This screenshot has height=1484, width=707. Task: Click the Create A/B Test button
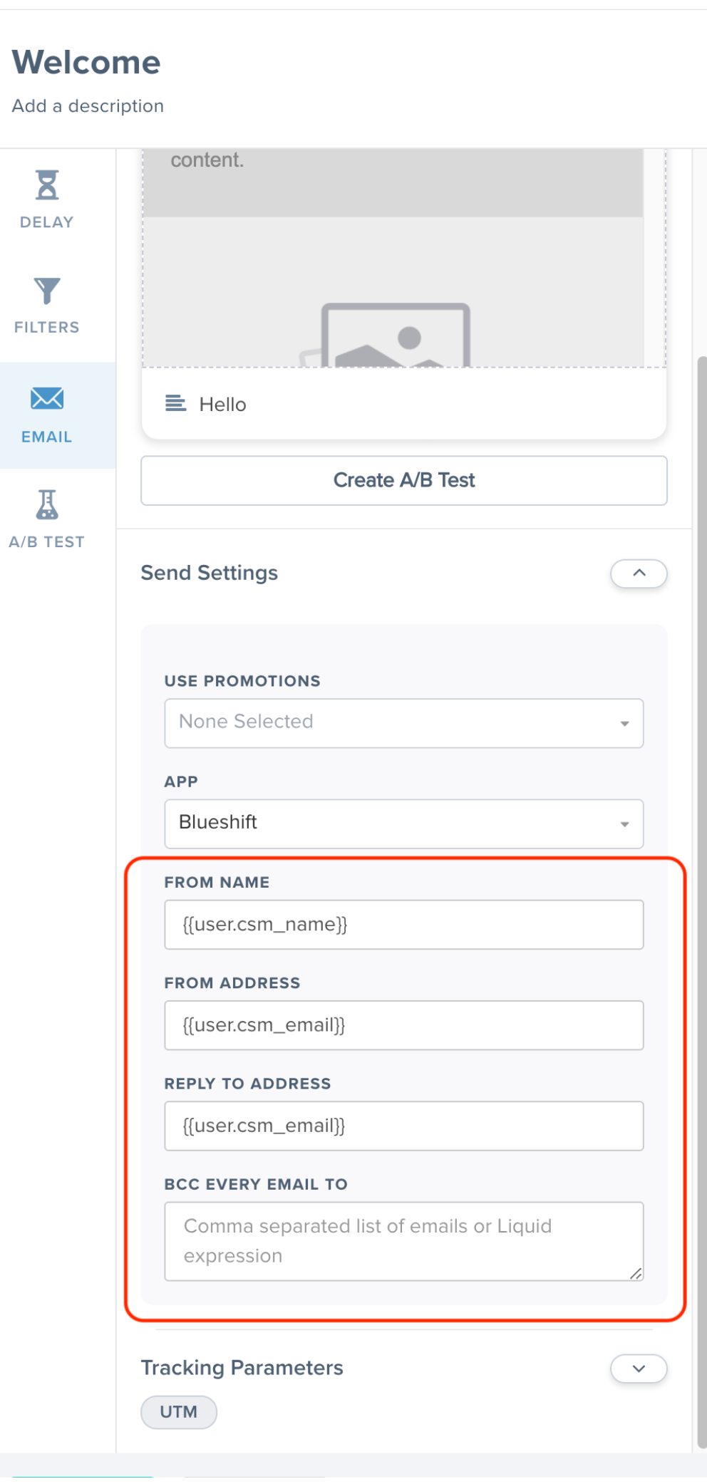click(404, 480)
